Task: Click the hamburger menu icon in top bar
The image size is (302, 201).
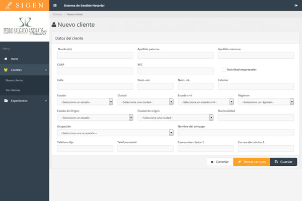Action: point(55,5)
